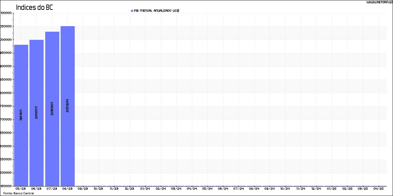Screen dimensions: 393x196
Task: Click the 05/23 x-axis label
Action: coord(21,188)
